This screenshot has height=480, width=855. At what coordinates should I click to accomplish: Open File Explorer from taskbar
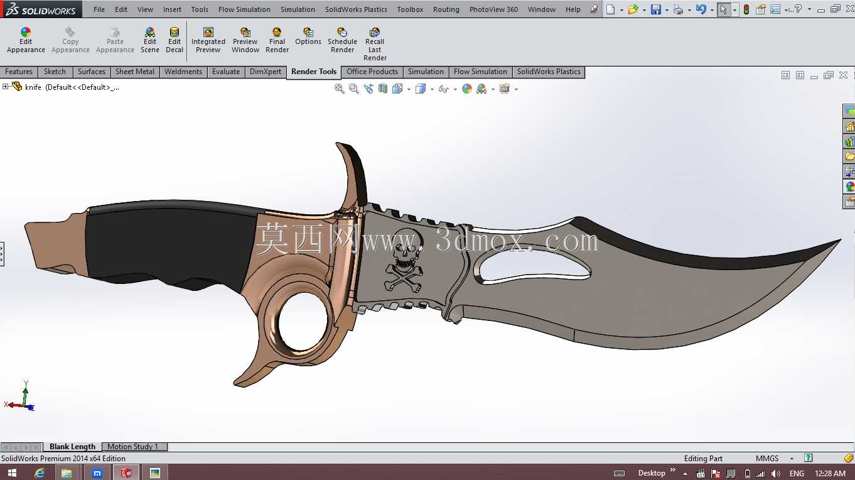pyautogui.click(x=67, y=472)
